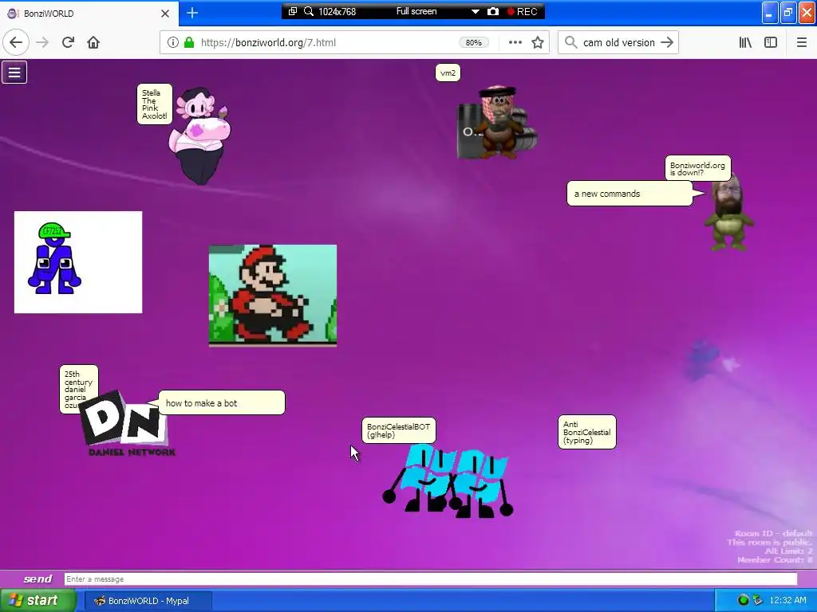Image resolution: width=817 pixels, height=612 pixels.
Task: Click the Stella The Pink Axolotl name tag
Action: click(x=155, y=104)
